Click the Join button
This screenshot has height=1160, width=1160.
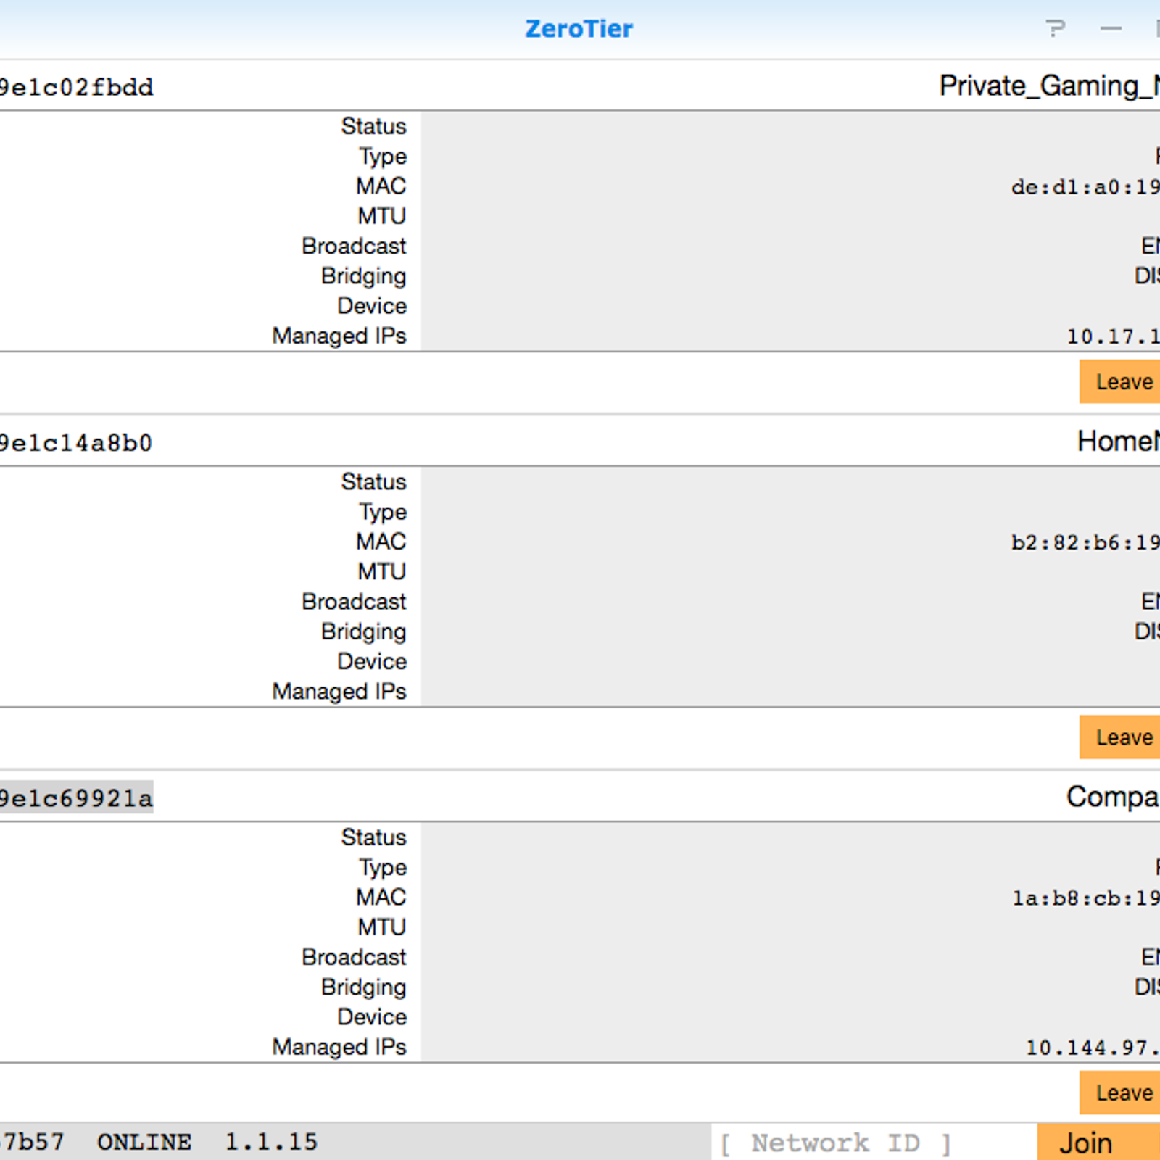1098,1143
